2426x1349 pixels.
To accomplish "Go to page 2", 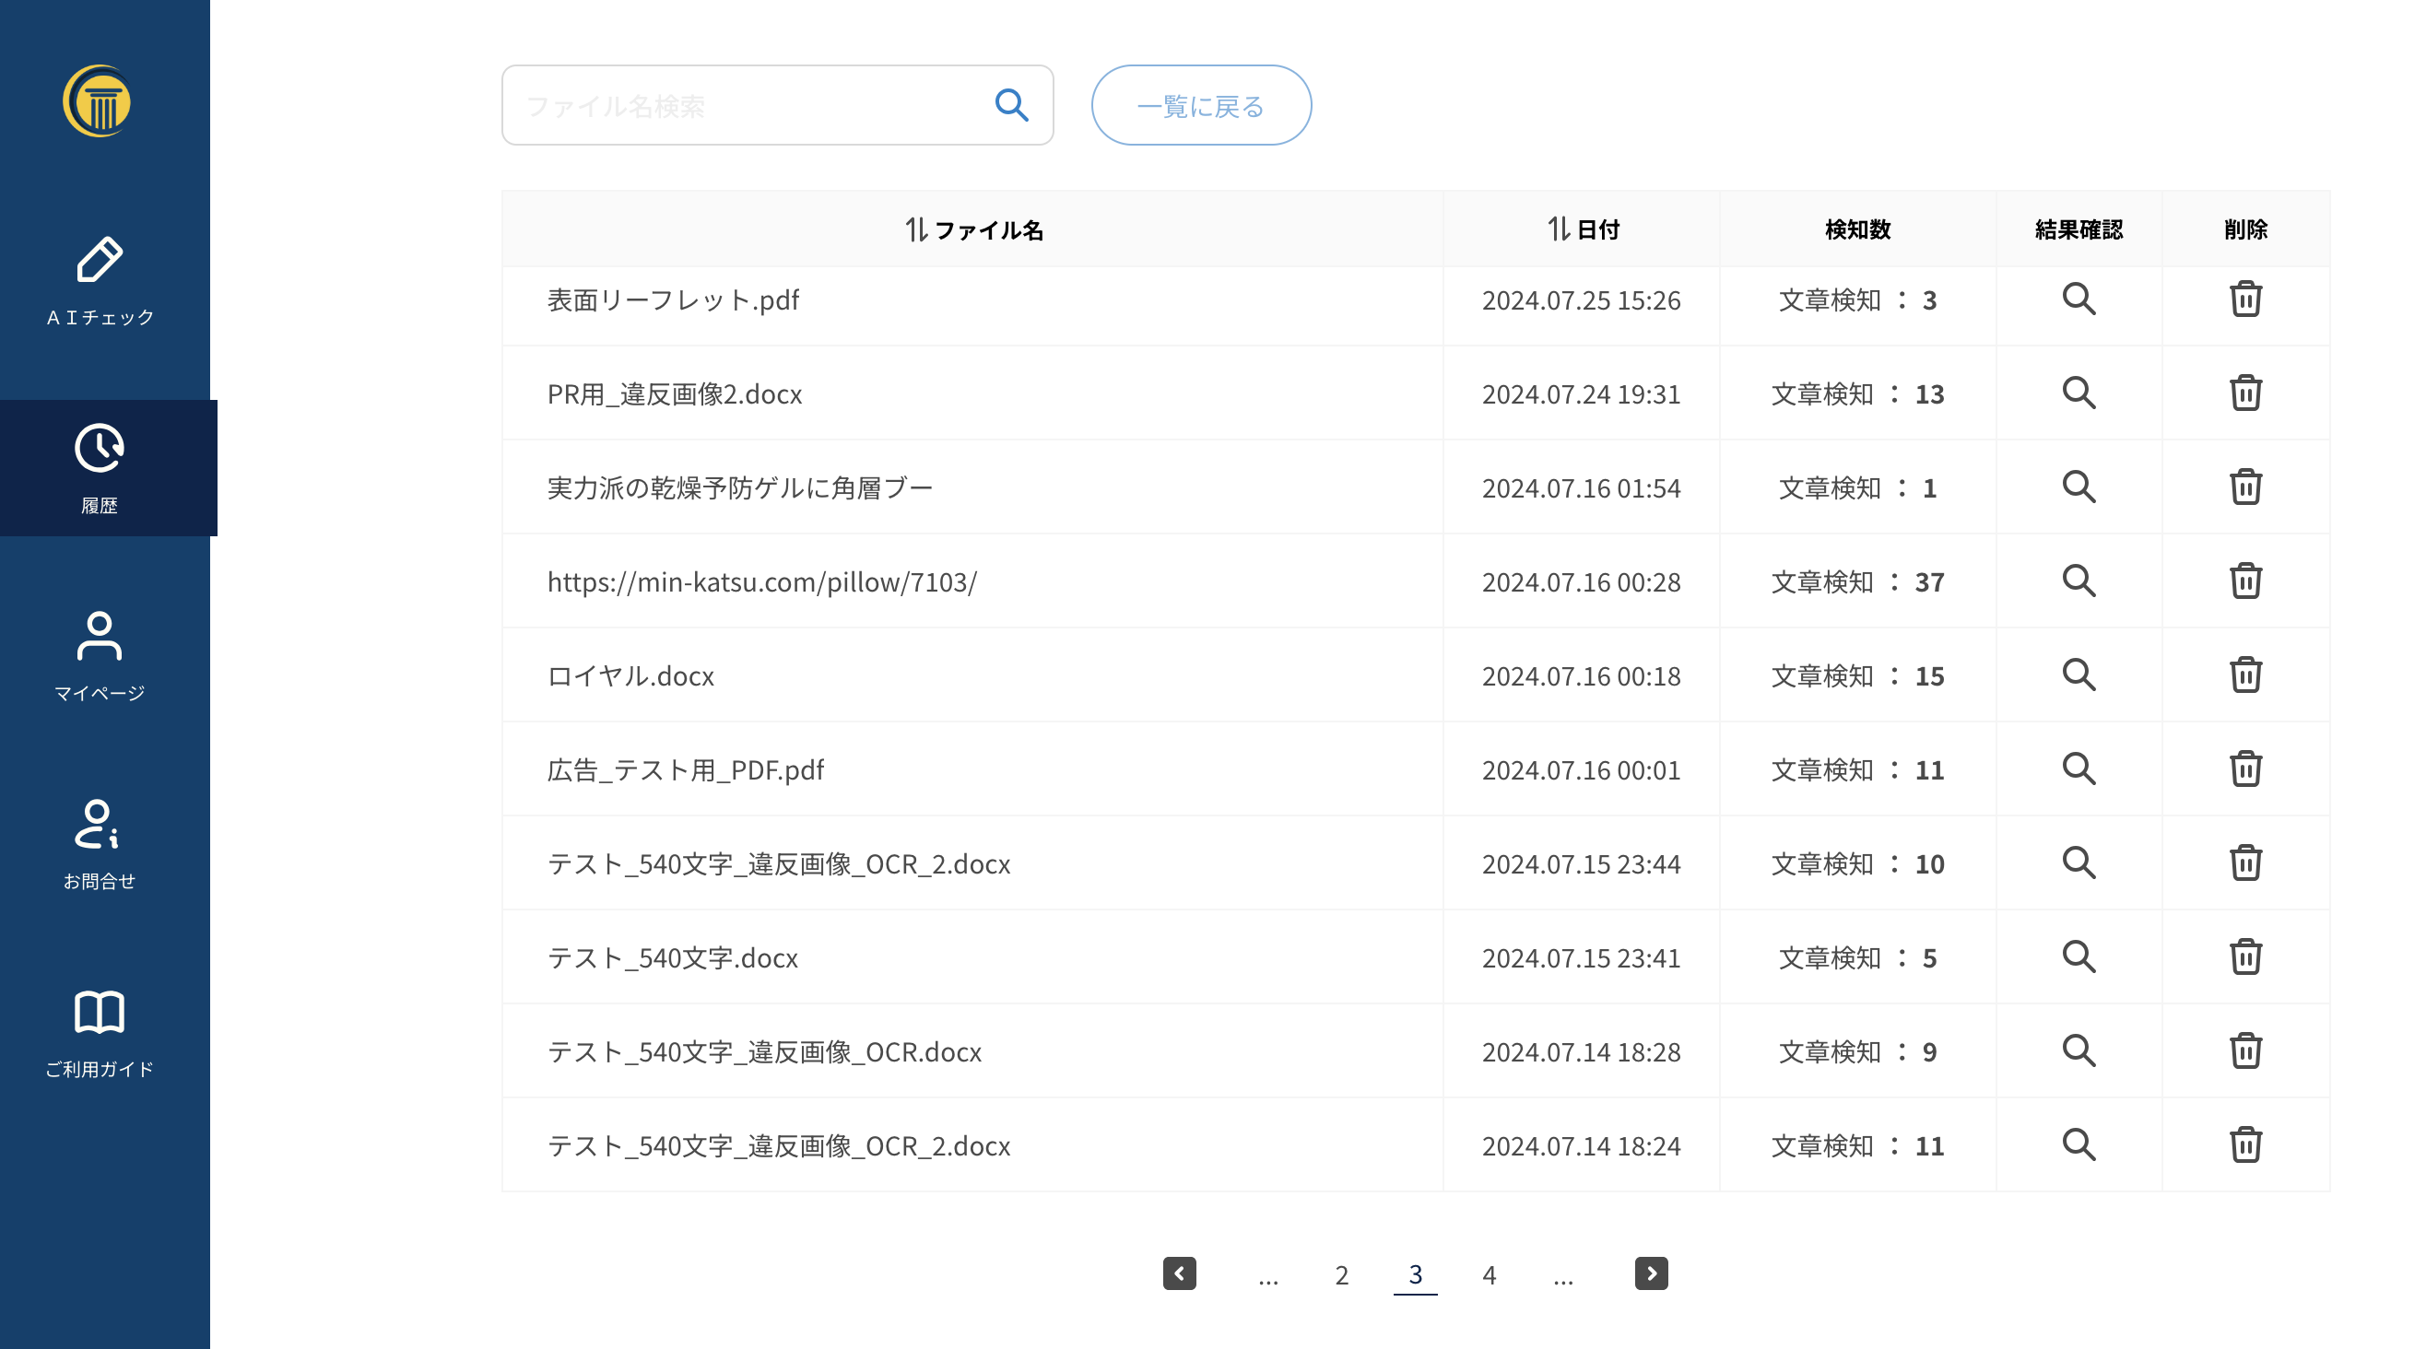I will click(x=1341, y=1275).
